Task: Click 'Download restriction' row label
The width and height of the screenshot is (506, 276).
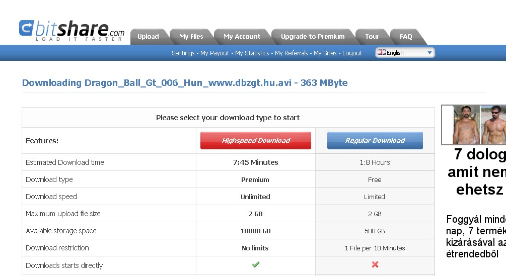Action: [57, 248]
